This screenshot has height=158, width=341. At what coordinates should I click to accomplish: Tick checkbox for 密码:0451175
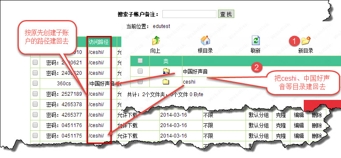pyautogui.click(x=35, y=135)
